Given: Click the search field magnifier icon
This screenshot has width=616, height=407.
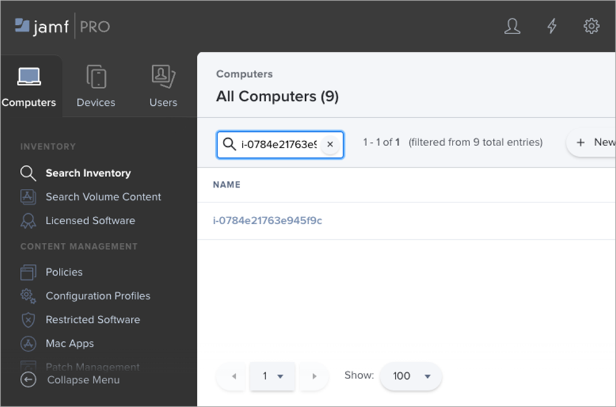Looking at the screenshot, I should [229, 144].
